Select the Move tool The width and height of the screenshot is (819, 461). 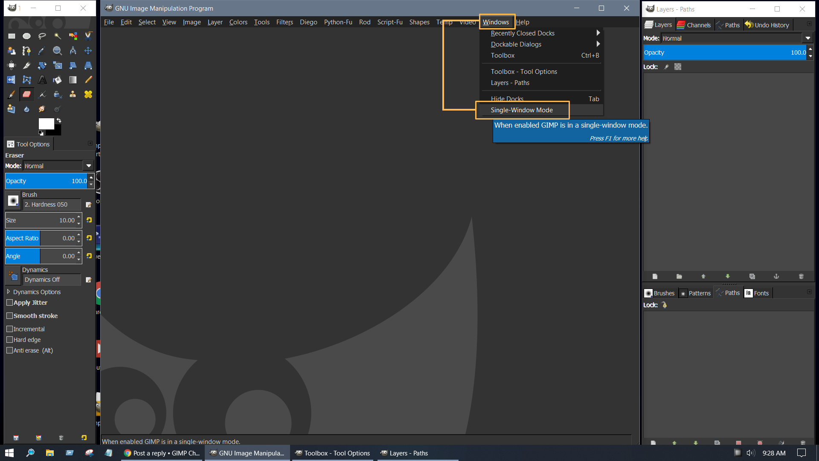pos(88,51)
